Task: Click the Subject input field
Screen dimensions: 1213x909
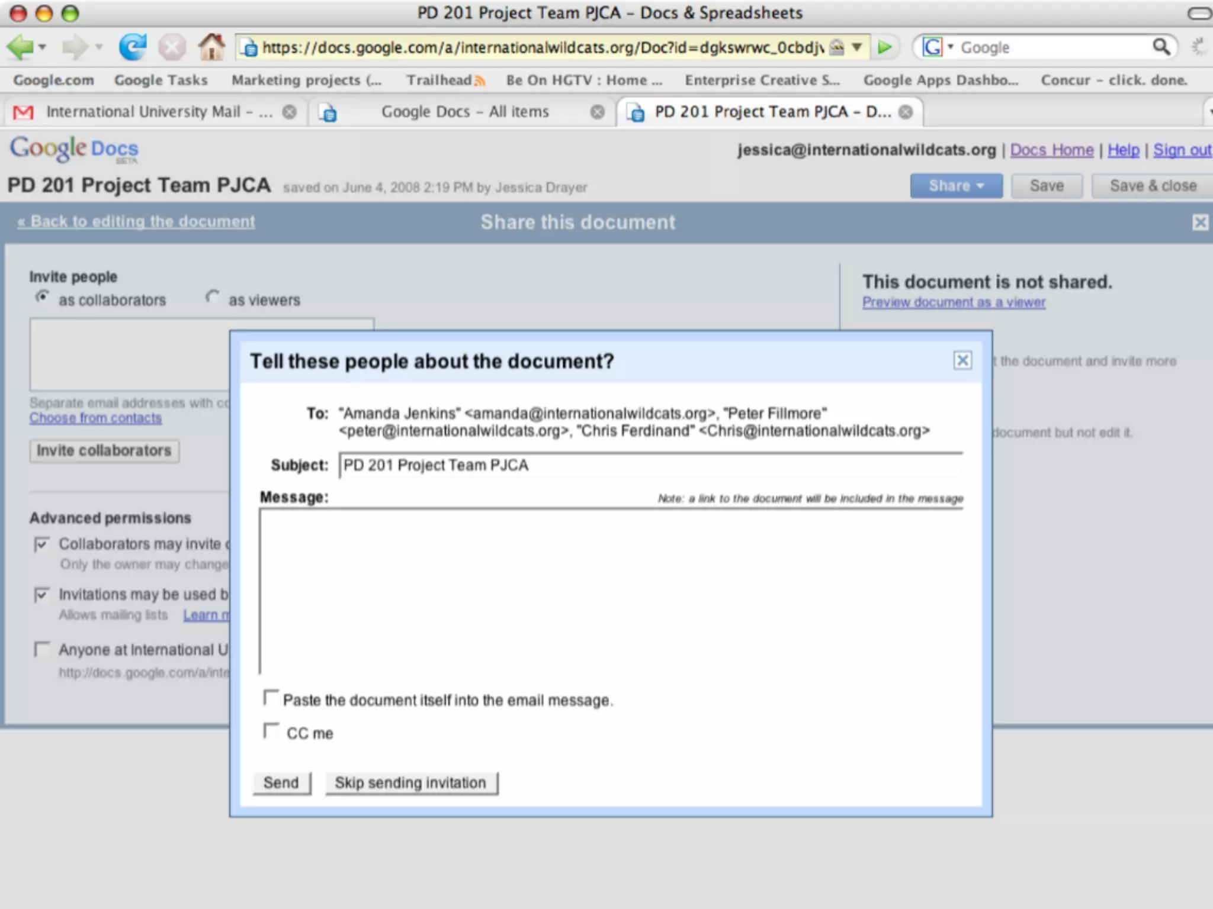Action: pos(651,465)
